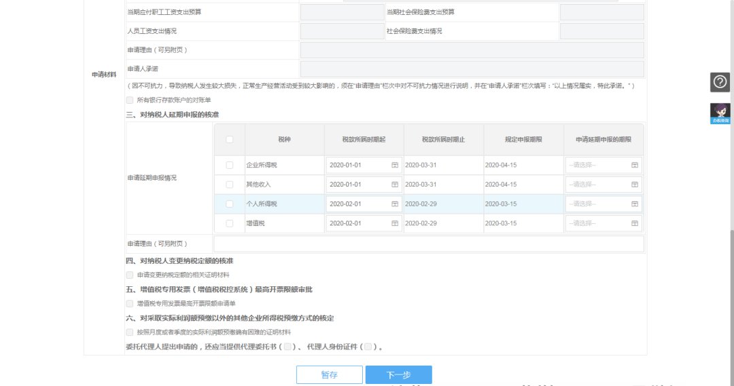The height and width of the screenshot is (386, 734).
Task: Open calendar icon for 企业所得税 extension deadline
Action: (x=635, y=165)
